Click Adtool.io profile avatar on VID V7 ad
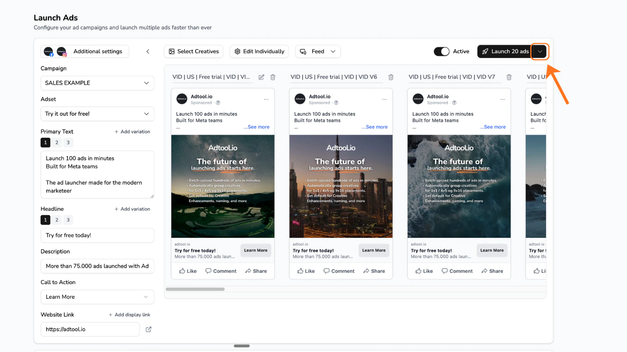 418,99
